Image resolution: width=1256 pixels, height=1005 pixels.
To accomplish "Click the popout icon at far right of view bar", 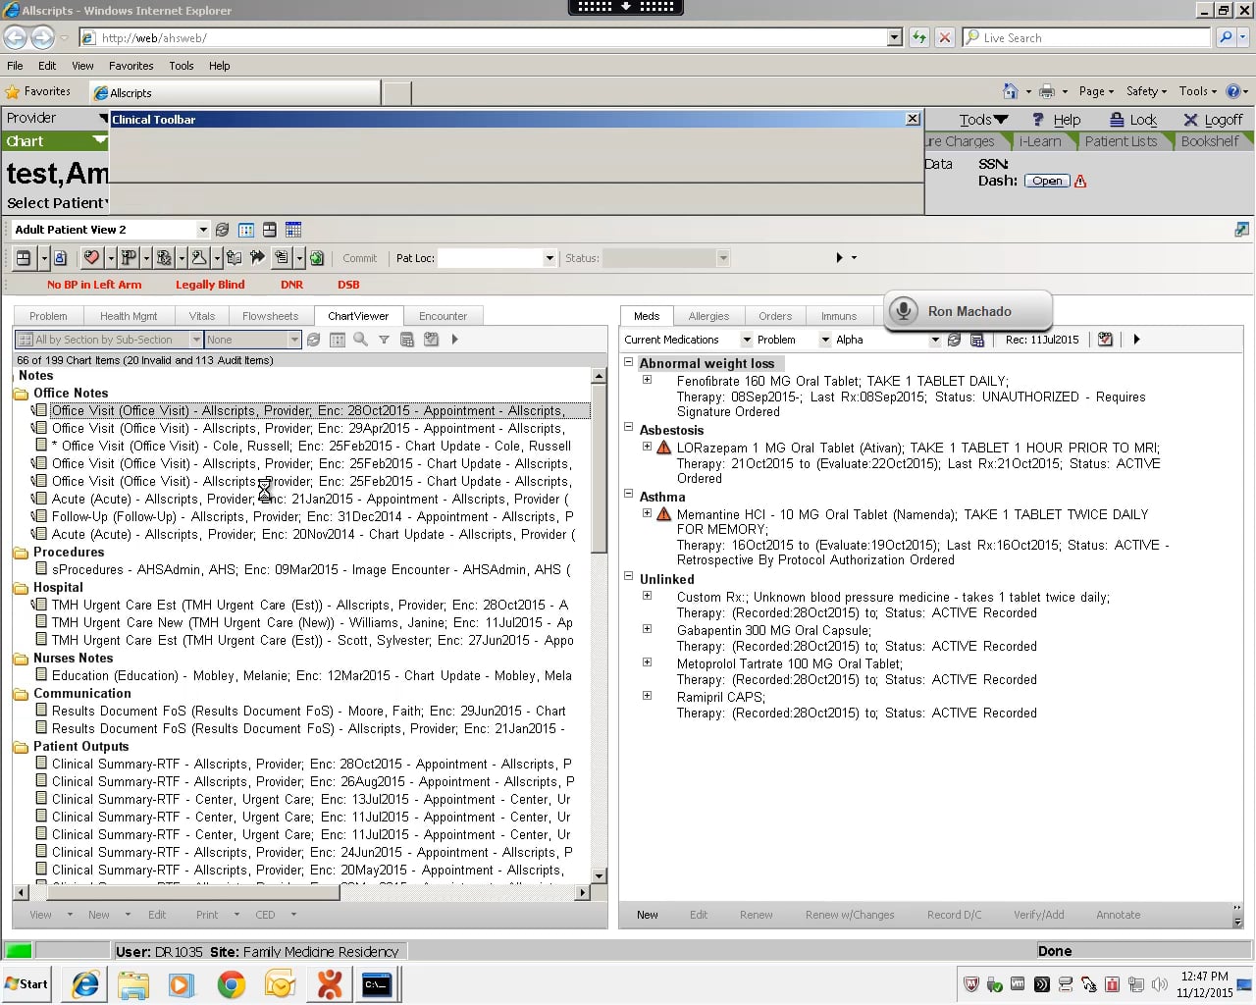I will pos(1241,230).
